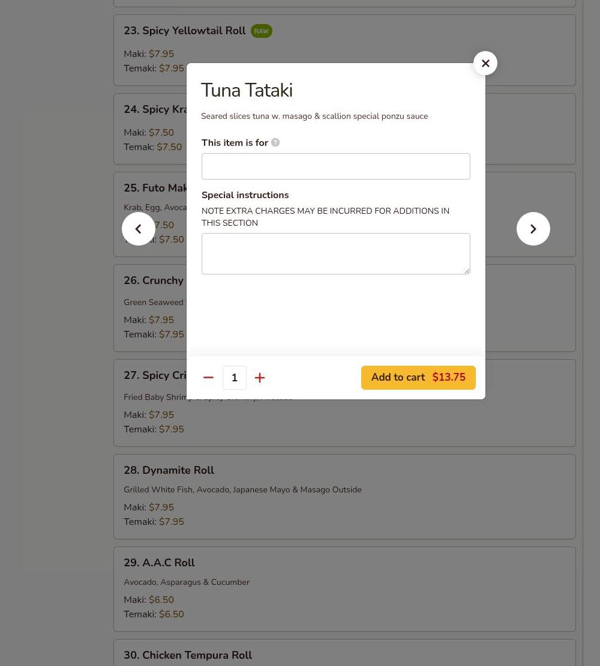This screenshot has width=600, height=666.
Task: Click Avocado, Asparagus & Cucumber description
Action: [187, 583]
